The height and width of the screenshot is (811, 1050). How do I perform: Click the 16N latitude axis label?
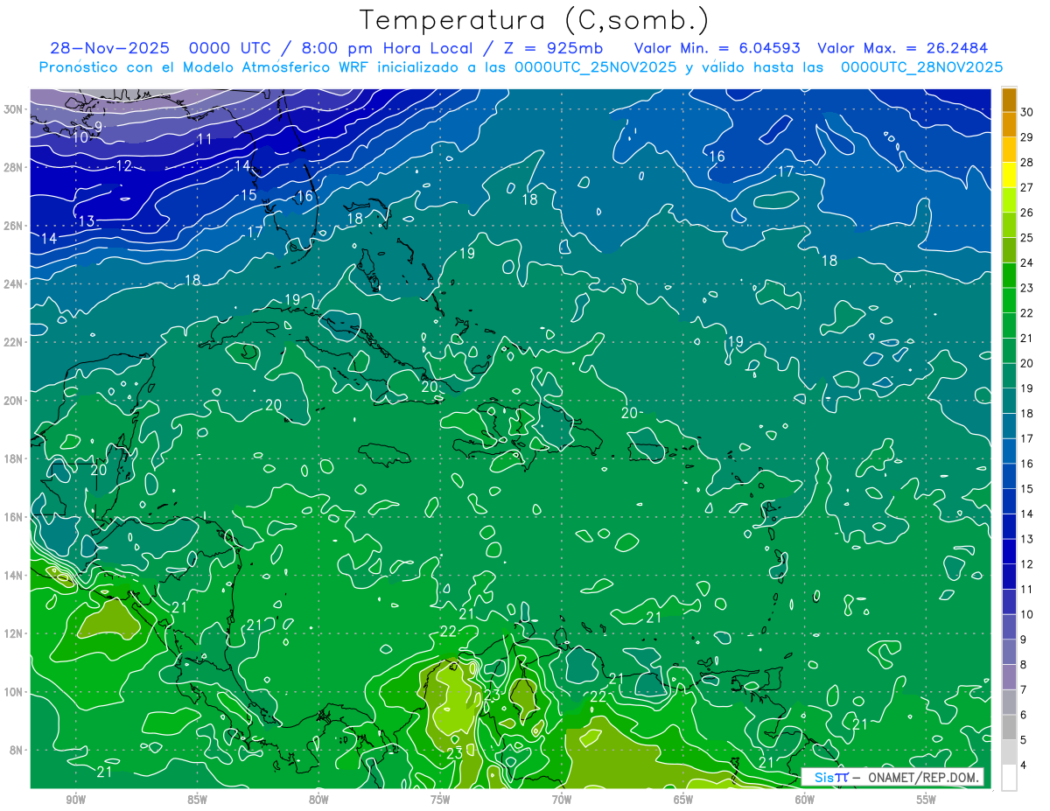coord(15,517)
